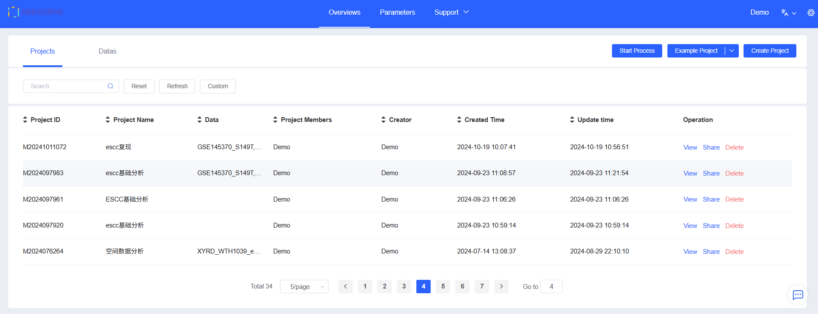Open the language translation icon menu
The height and width of the screenshot is (314, 818).
tap(788, 13)
